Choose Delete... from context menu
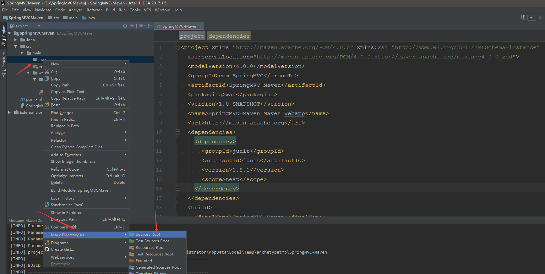 [x=86, y=182]
